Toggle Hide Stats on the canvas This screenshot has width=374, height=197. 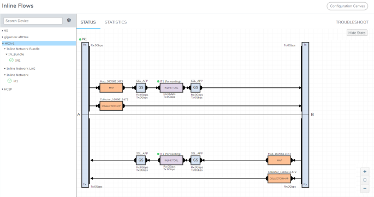tap(357, 33)
